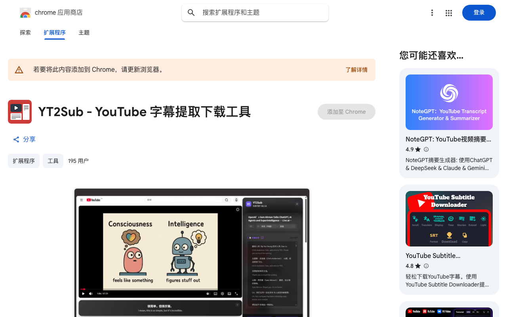Click the 登录 sign-in button
Viewport: 507px width, 317px height.
[479, 13]
